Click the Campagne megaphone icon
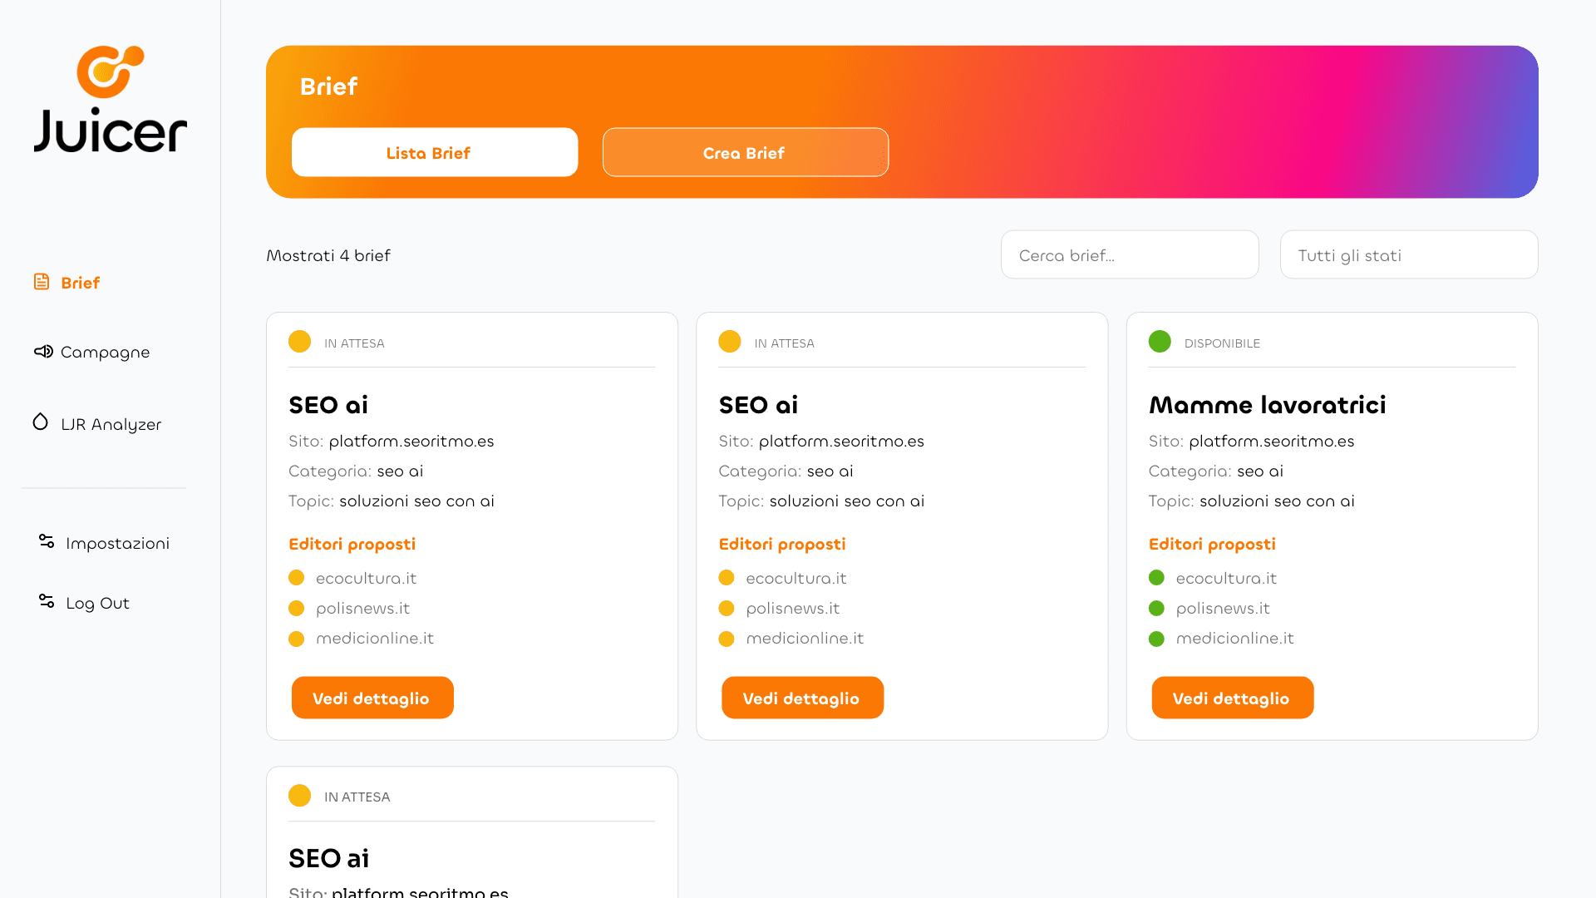The image size is (1596, 898). click(43, 352)
